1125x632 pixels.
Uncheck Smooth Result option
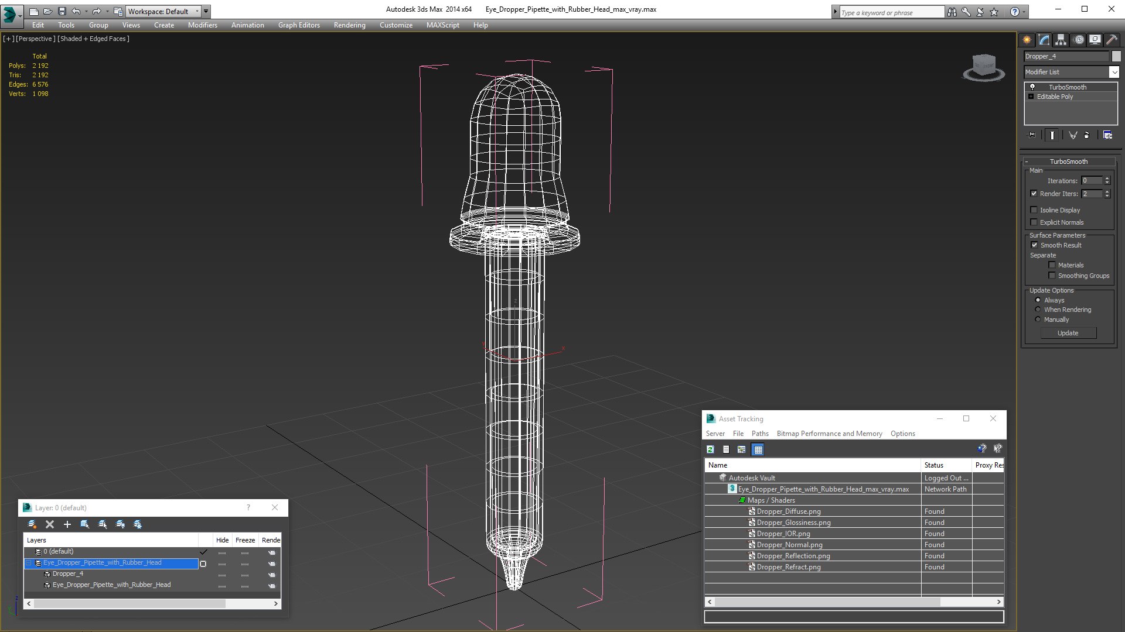coord(1034,245)
